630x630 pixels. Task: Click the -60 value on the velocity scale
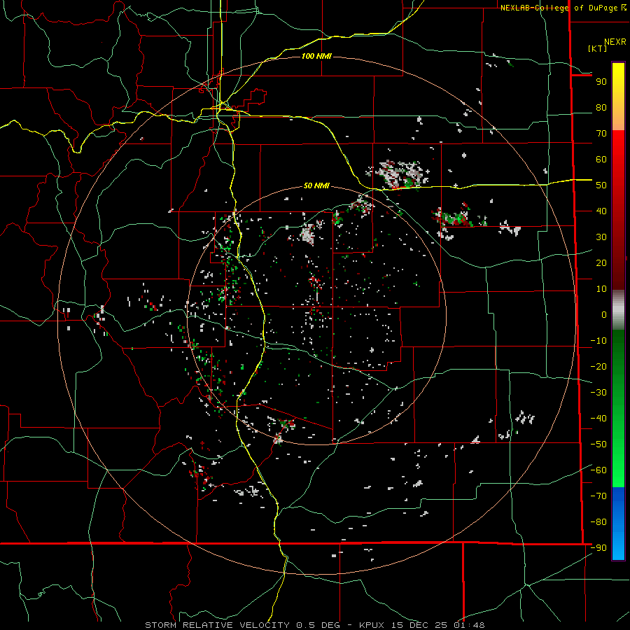[598, 470]
